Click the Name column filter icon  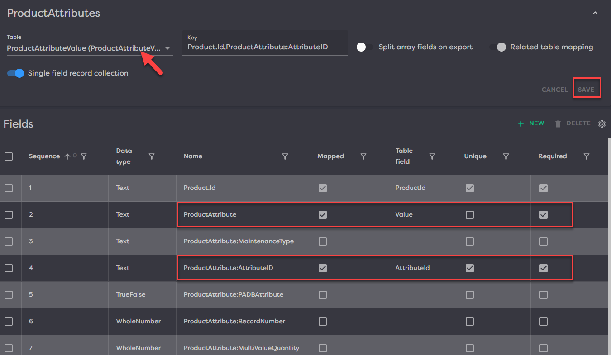pyautogui.click(x=285, y=156)
